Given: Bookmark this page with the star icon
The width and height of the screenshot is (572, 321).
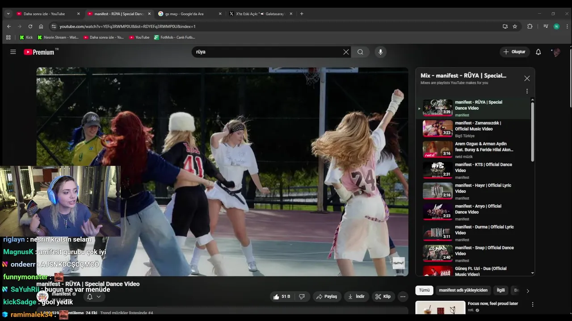Looking at the screenshot, I should click(x=515, y=26).
